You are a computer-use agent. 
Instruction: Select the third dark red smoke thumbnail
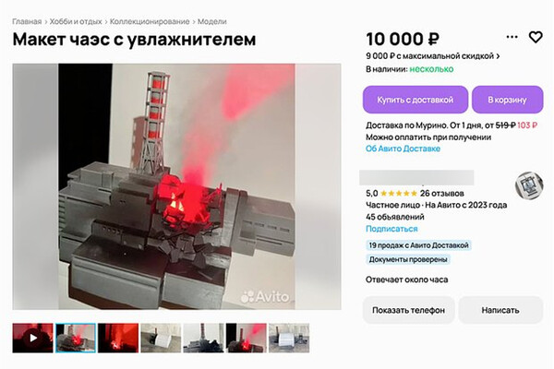point(118,338)
